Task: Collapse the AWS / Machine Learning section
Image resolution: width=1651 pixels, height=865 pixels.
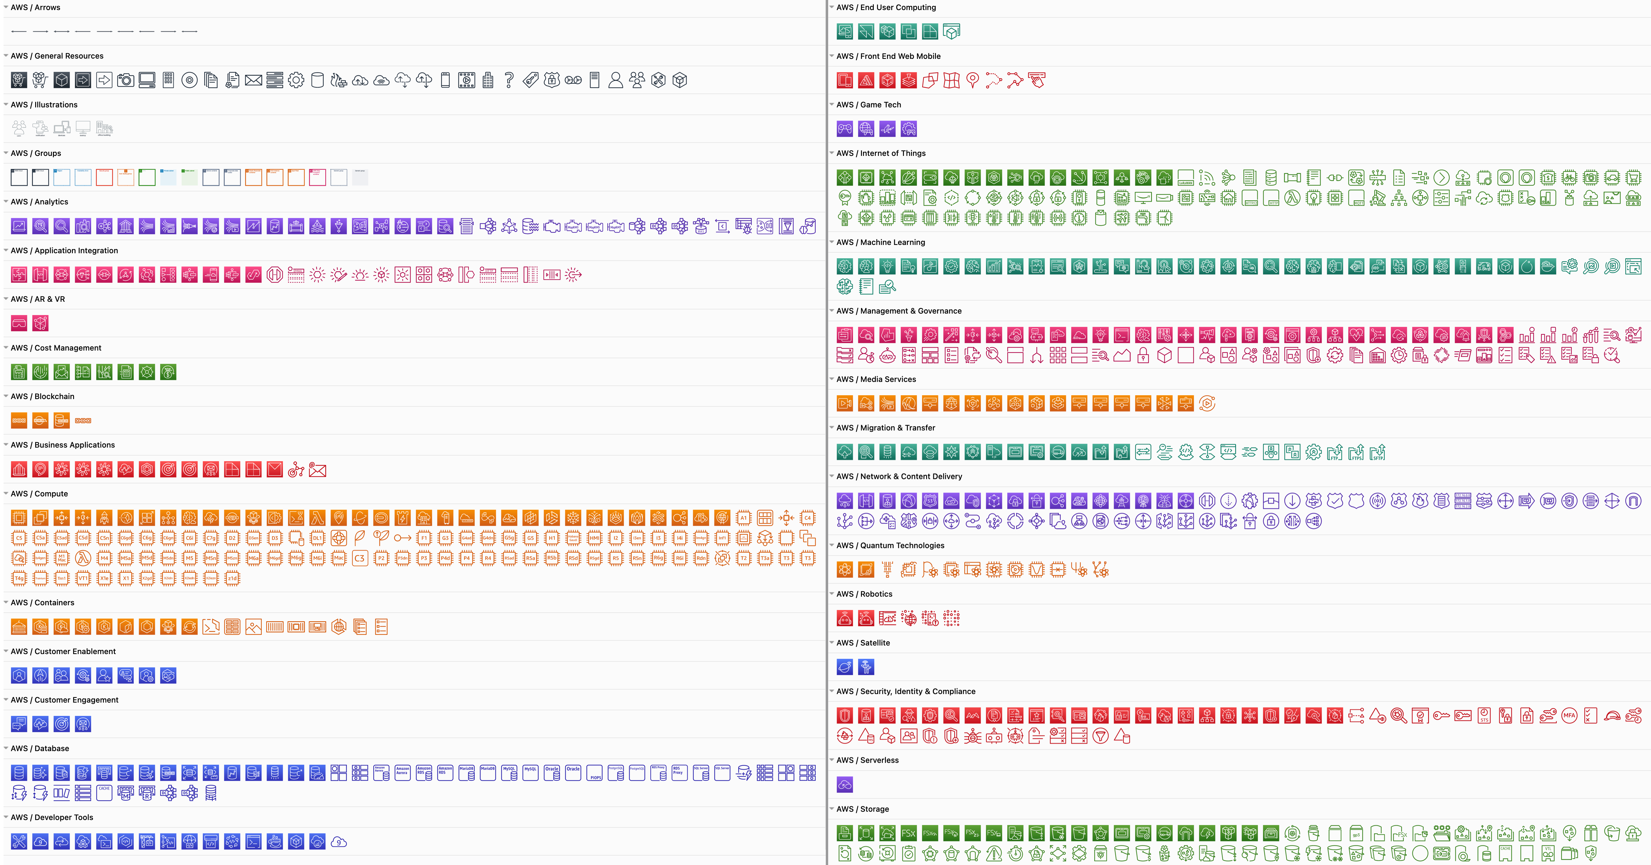Action: tap(832, 242)
